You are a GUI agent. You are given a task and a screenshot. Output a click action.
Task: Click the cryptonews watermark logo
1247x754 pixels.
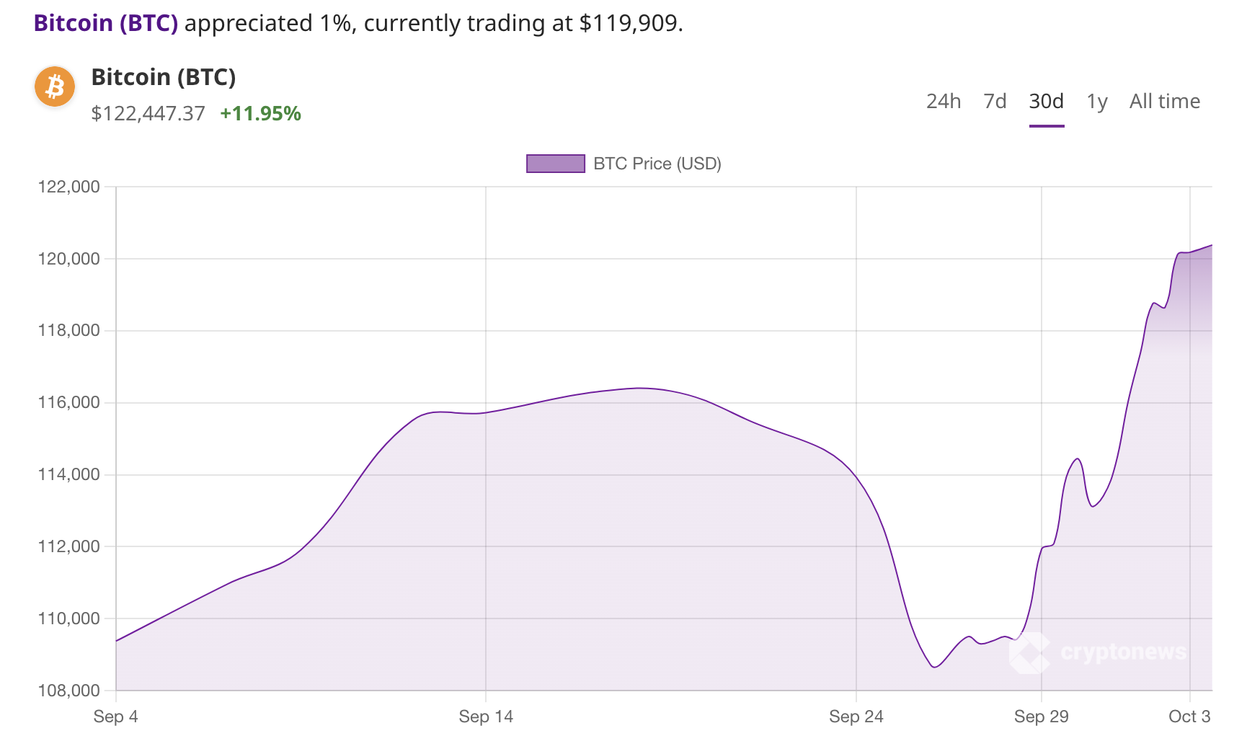pyautogui.click(x=1098, y=652)
